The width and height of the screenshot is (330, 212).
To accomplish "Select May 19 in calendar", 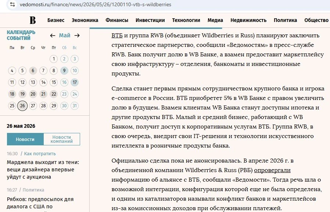I will coord(22,94).
